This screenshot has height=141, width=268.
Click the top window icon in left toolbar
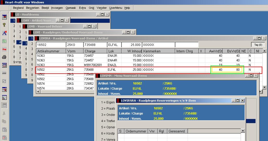[x=4, y=17]
